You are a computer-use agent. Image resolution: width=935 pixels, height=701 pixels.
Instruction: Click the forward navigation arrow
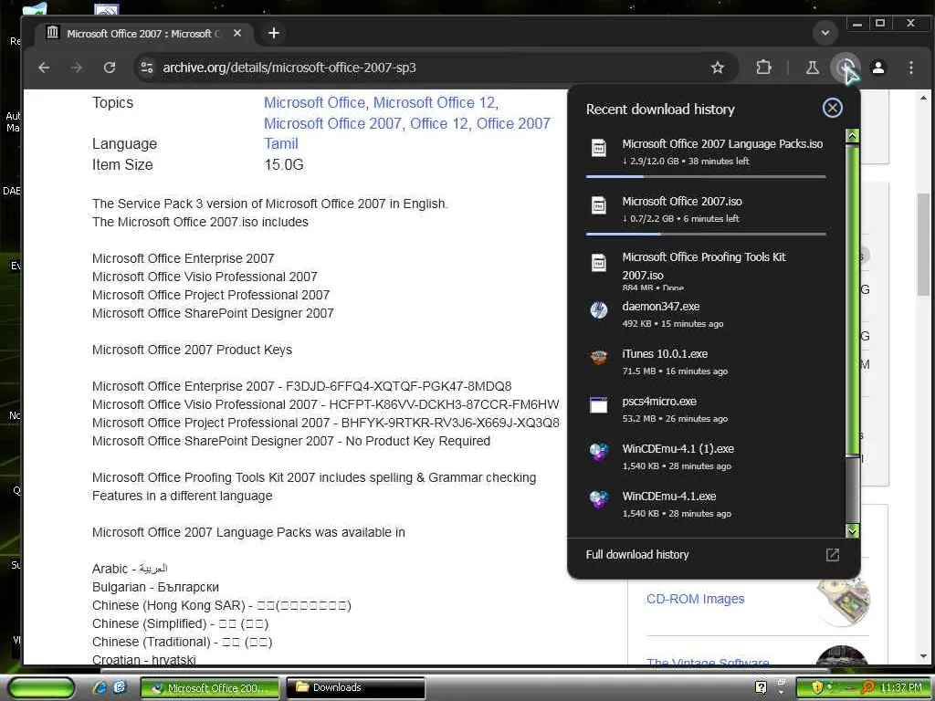click(x=77, y=68)
